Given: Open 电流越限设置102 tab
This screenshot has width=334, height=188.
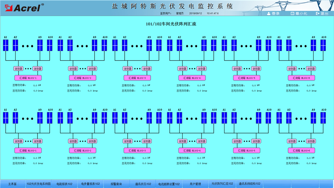Looking at the screenshot, I should [169, 184].
